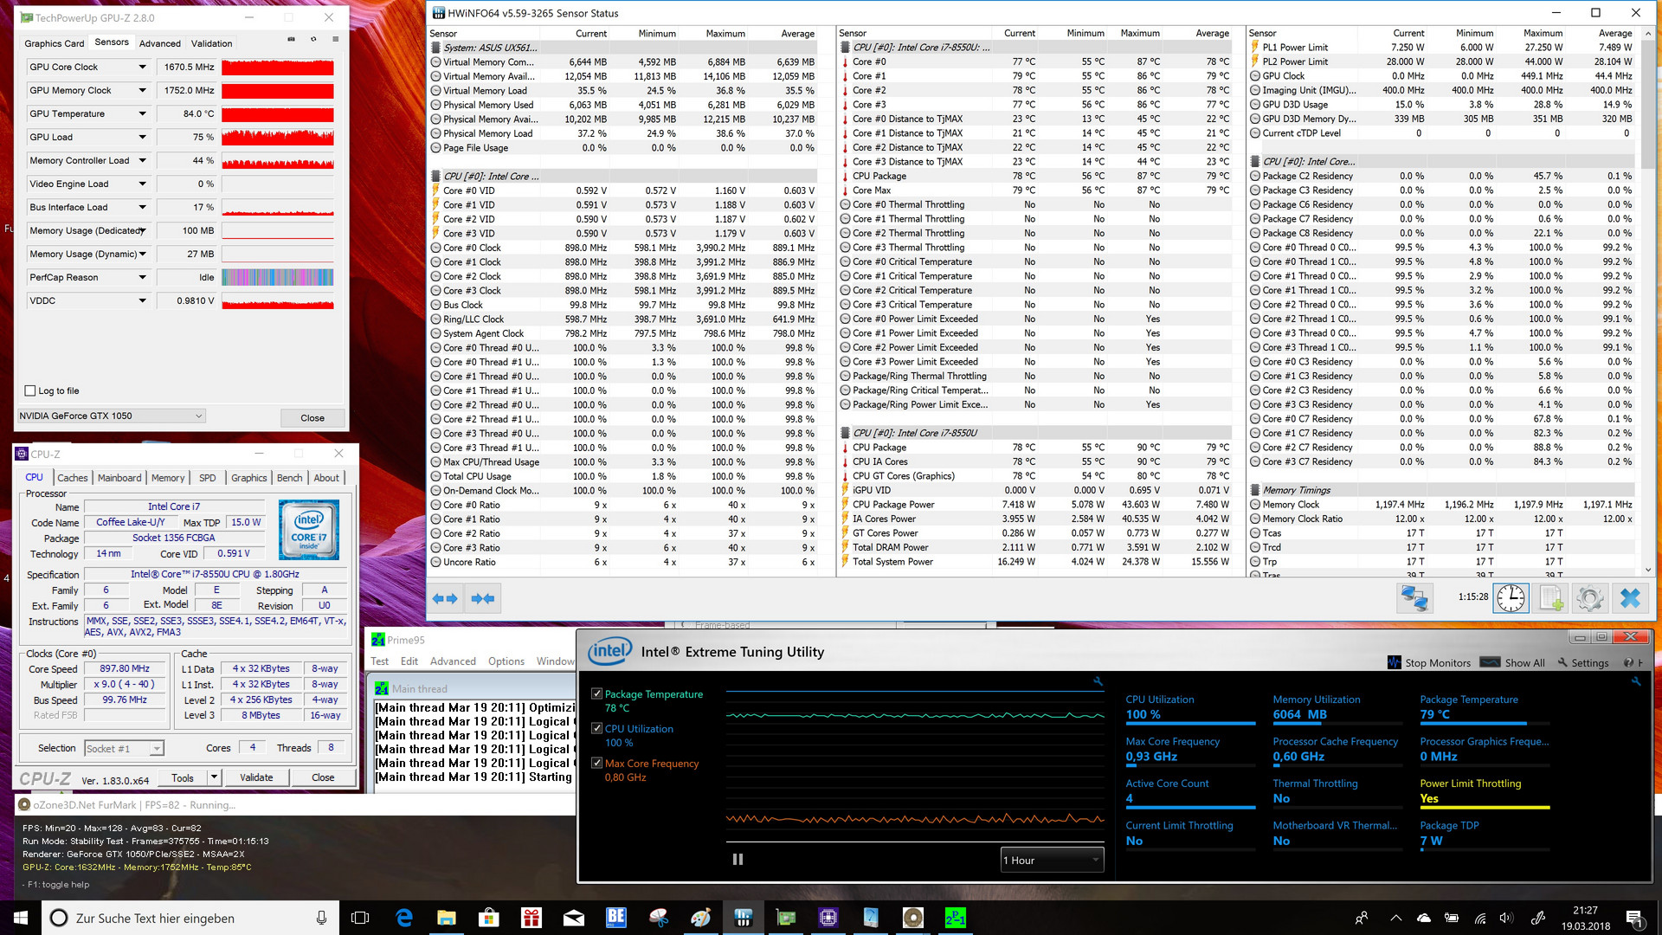Click the blue X icon in HWiNFO
1662x935 pixels.
(1630, 598)
